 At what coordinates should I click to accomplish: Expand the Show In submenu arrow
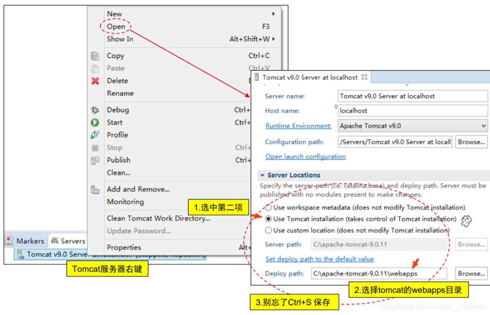click(273, 39)
